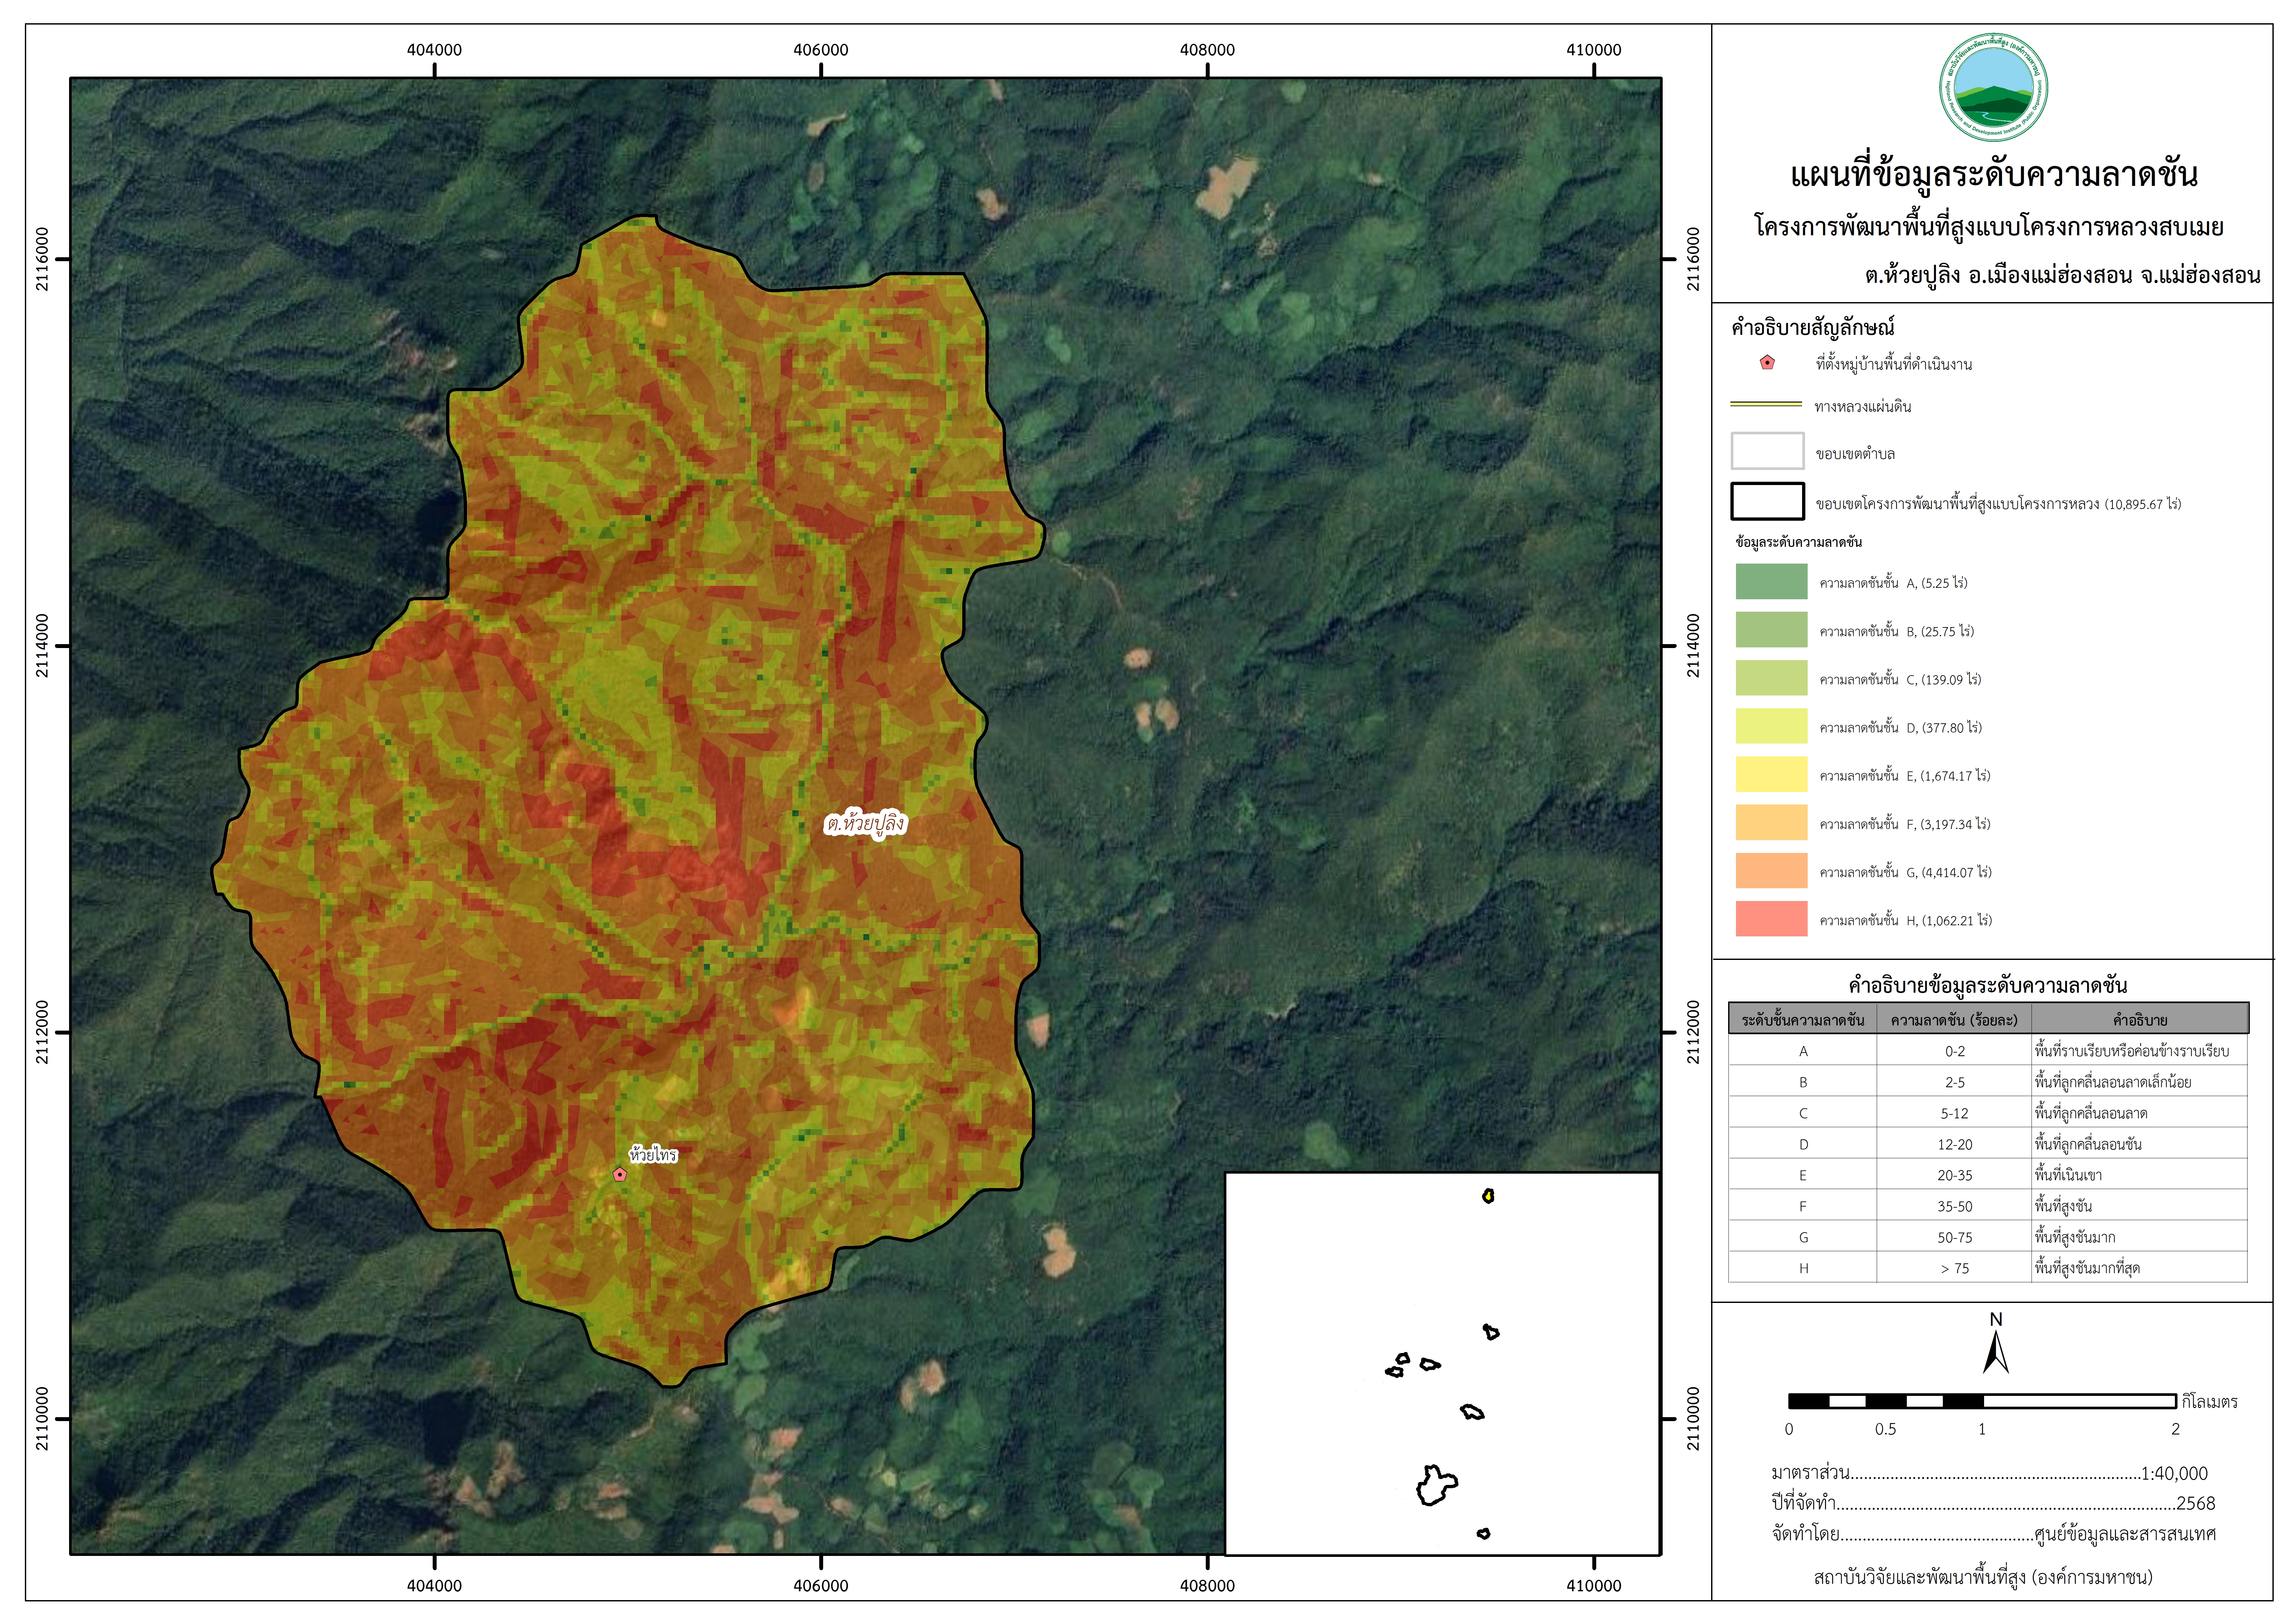Image resolution: width=2295 pixels, height=1624 pixels.
Task: Click legend label ความลาดชันชั้น C, (139.09 ไร่)
Action: pos(1900,680)
